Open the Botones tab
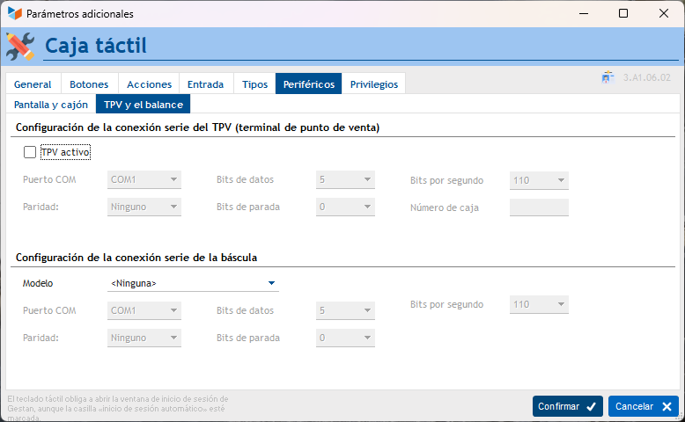 [x=89, y=84]
